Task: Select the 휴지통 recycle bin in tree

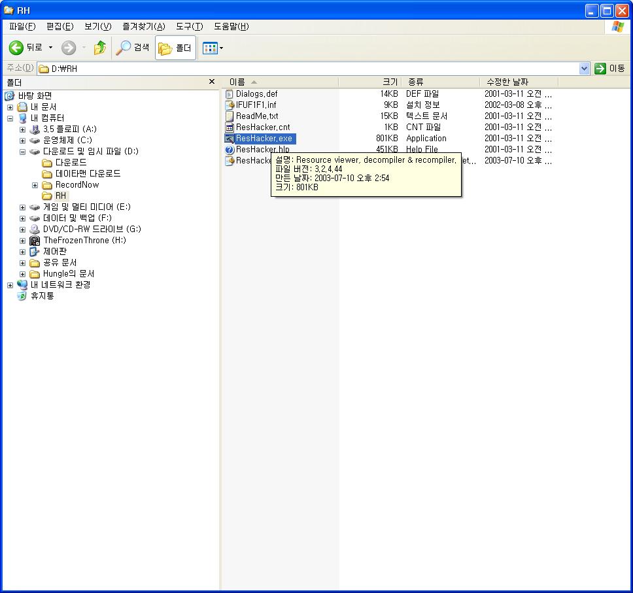Action: tap(23, 296)
